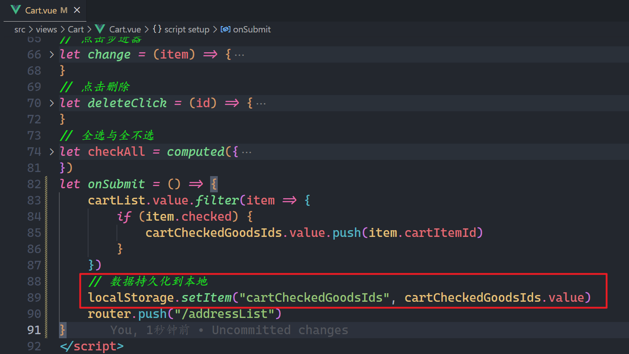The height and width of the screenshot is (354, 629).
Task: Open the Cart.vue breadcrumb file entry
Action: point(125,29)
